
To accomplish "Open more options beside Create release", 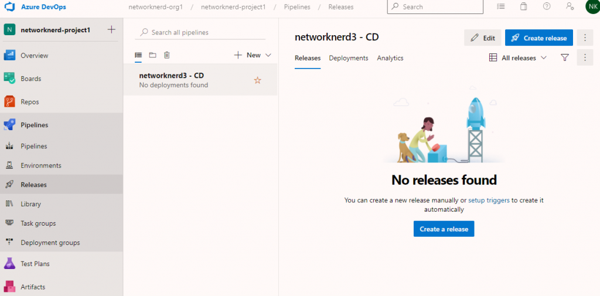I will point(585,38).
